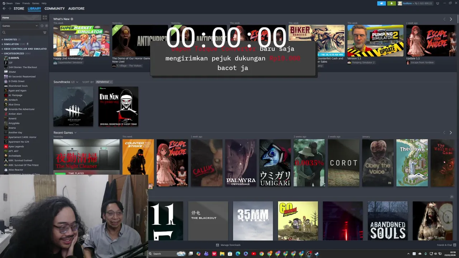This screenshot has width=459, height=258.
Task: Open the Recent Games shelf dropdown
Action: coord(75,133)
